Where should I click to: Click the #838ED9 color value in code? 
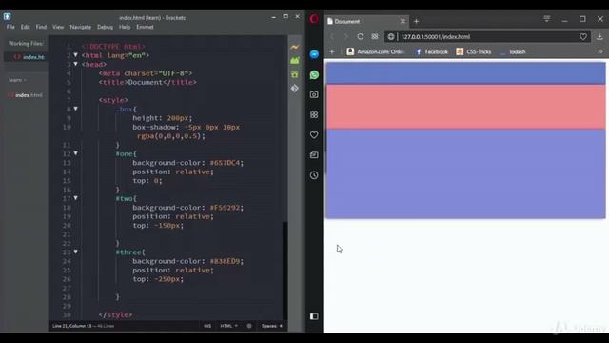(x=225, y=261)
